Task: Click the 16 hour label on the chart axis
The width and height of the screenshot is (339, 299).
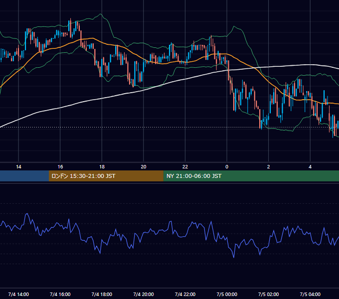Action: click(60, 167)
